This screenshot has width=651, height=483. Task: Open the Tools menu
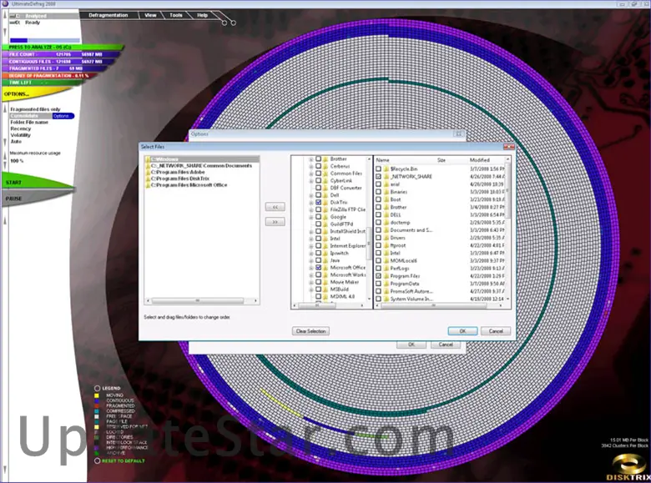pos(175,15)
